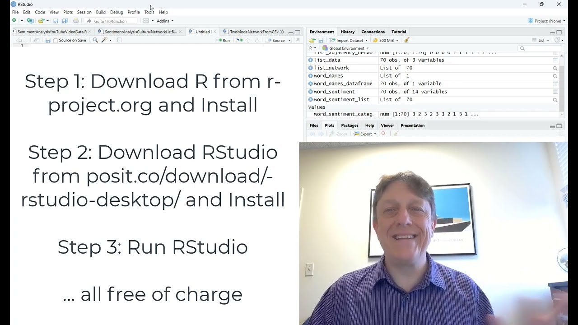578x325 pixels.
Task: Open the 300 MiB memory usage dropdown
Action: tap(386, 40)
